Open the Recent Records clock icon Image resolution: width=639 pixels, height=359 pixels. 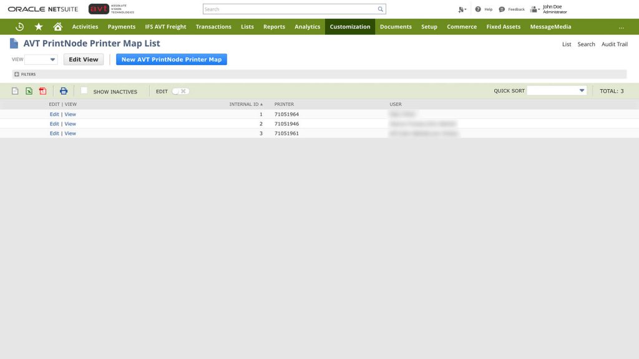coord(19,26)
